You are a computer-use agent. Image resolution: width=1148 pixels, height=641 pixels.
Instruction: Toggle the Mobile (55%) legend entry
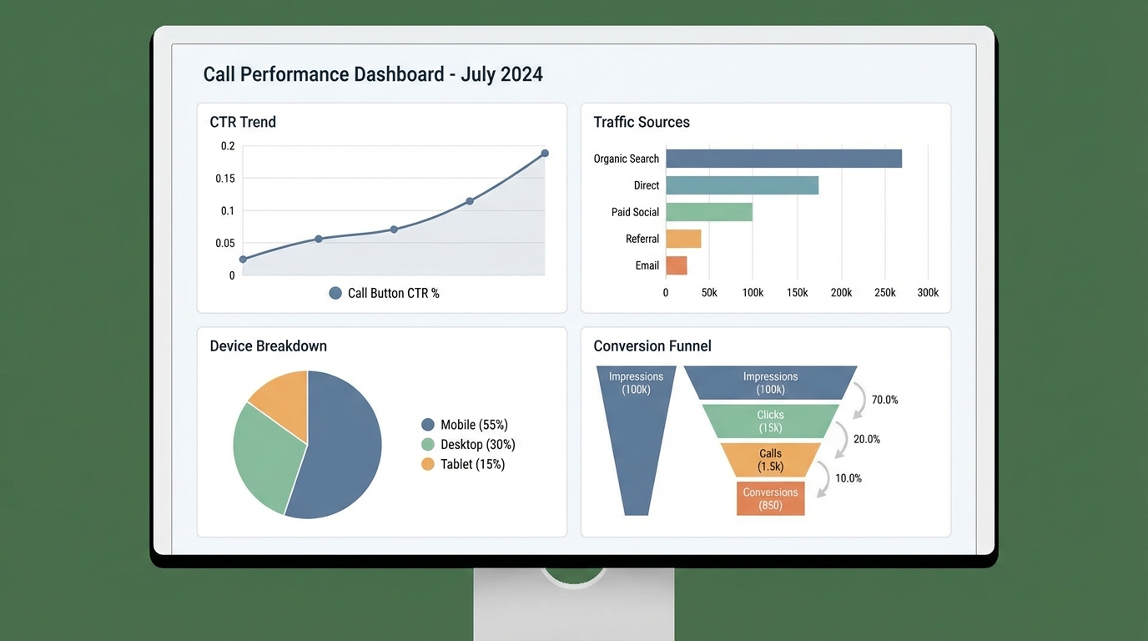[x=474, y=424]
